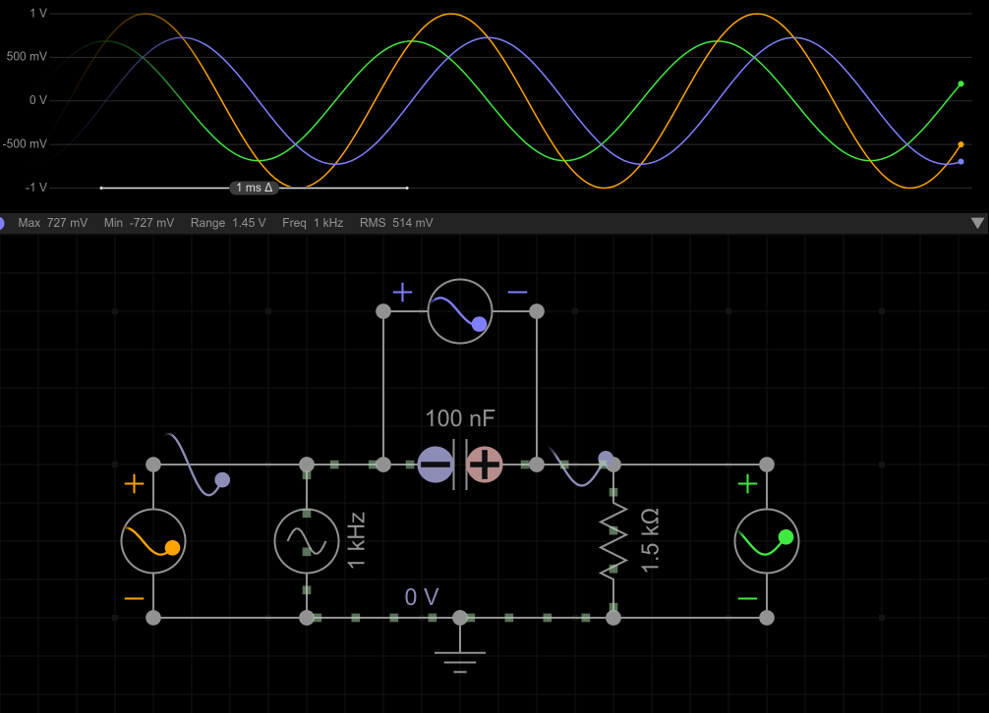
Task: Click the purple trace color dot in stats bar
Action: point(3,224)
